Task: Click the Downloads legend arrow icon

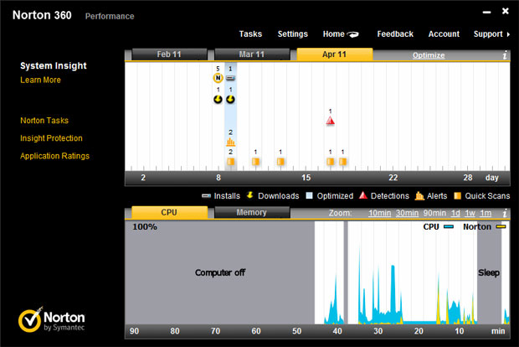Action: (x=250, y=195)
